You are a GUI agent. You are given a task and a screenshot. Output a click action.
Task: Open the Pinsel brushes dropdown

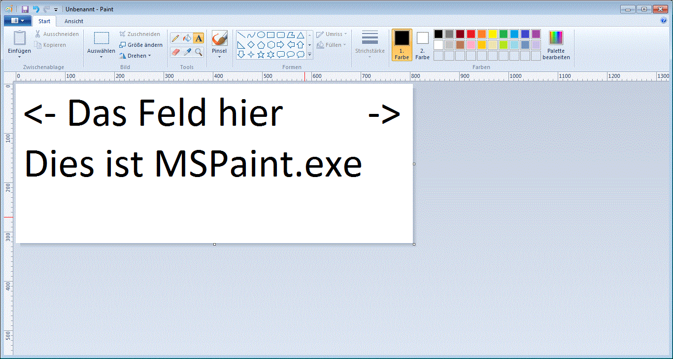pos(219,55)
